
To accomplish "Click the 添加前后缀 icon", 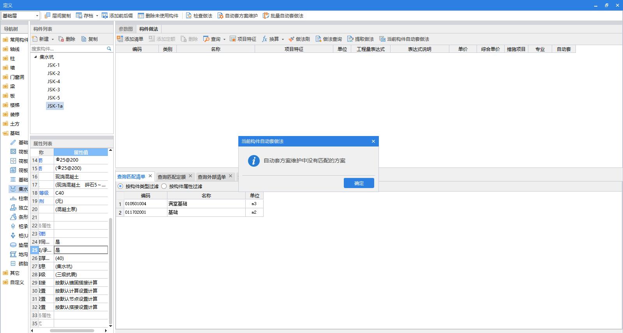I will [105, 16].
